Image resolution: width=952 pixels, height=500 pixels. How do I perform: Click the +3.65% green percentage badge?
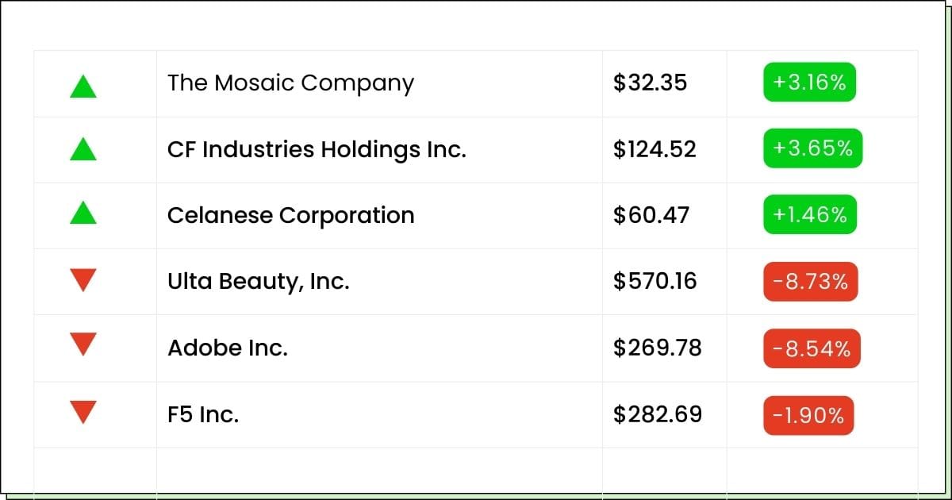pyautogui.click(x=812, y=148)
